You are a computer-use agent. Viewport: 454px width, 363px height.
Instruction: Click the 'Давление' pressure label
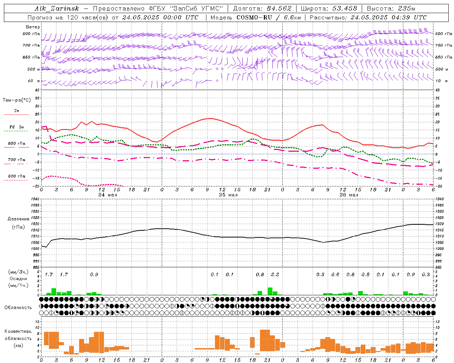(18, 219)
